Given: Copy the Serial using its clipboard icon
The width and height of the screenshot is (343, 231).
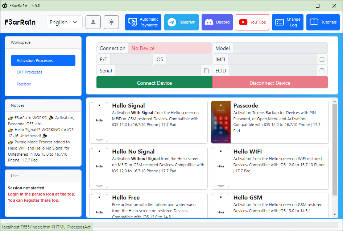Looking at the screenshot, I should pyautogui.click(x=206, y=70).
